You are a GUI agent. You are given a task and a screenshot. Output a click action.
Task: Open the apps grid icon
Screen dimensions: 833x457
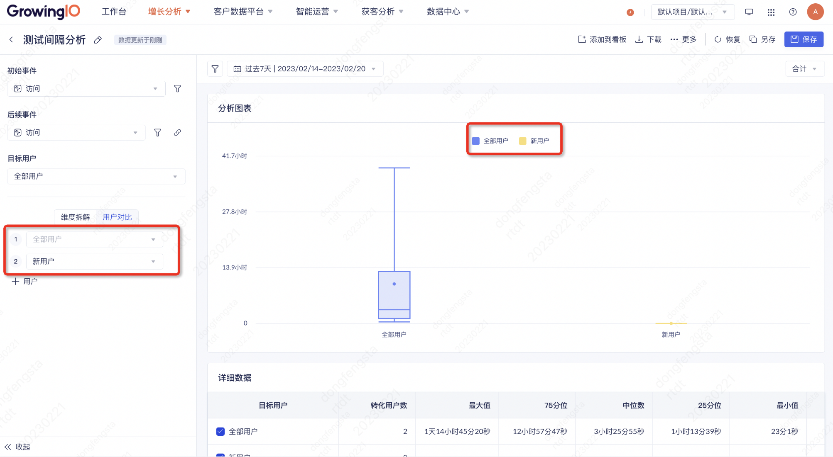tap(771, 12)
